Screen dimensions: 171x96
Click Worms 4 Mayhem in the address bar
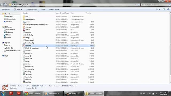pyautogui.click(x=20, y=5)
